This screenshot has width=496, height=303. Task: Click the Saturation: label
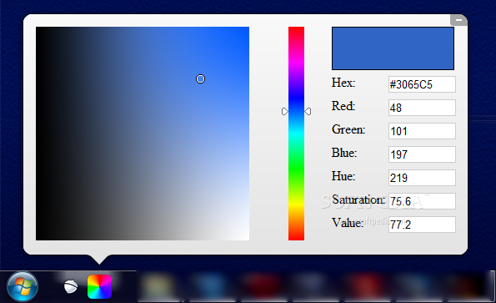pos(358,199)
